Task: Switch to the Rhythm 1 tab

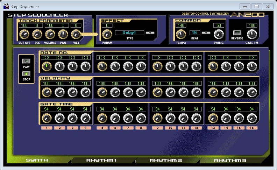Action: point(101,161)
